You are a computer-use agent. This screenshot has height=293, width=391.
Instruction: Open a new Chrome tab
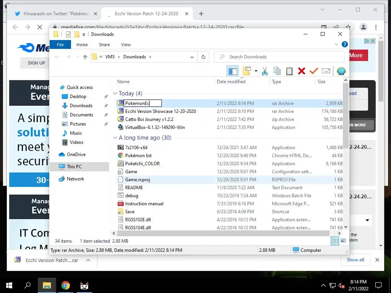(x=201, y=14)
